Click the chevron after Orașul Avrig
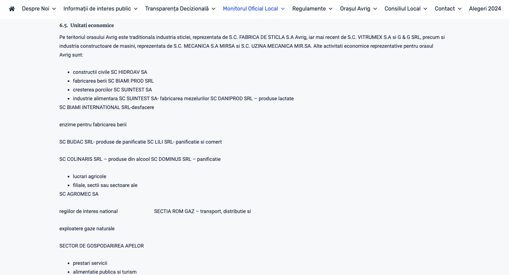509x275 pixels. (x=375, y=9)
